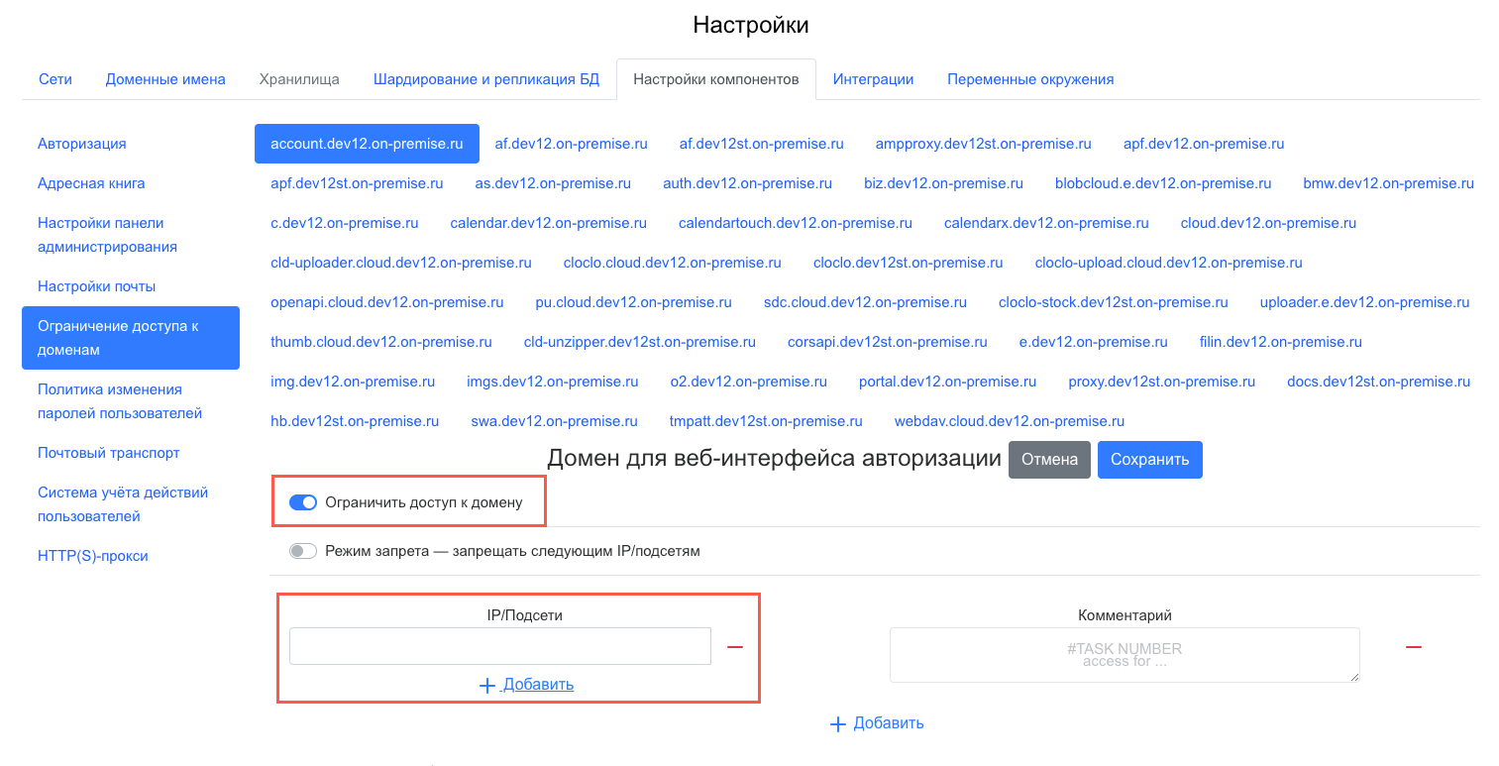Toggle 'Ограничить доступ к домену' switch
Screen dimensions: 1499x766
(x=303, y=502)
